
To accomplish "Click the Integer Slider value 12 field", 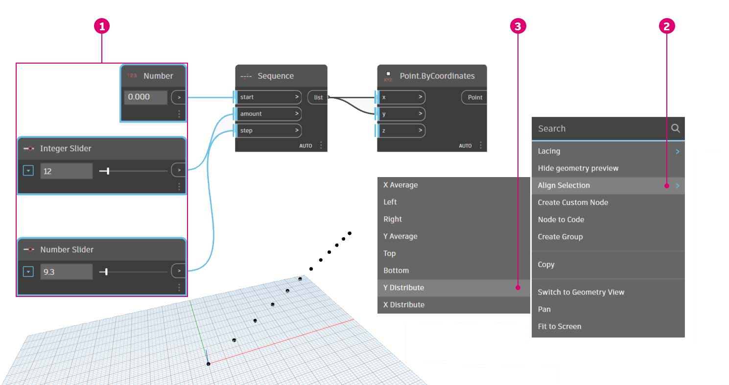I will tap(66, 171).
